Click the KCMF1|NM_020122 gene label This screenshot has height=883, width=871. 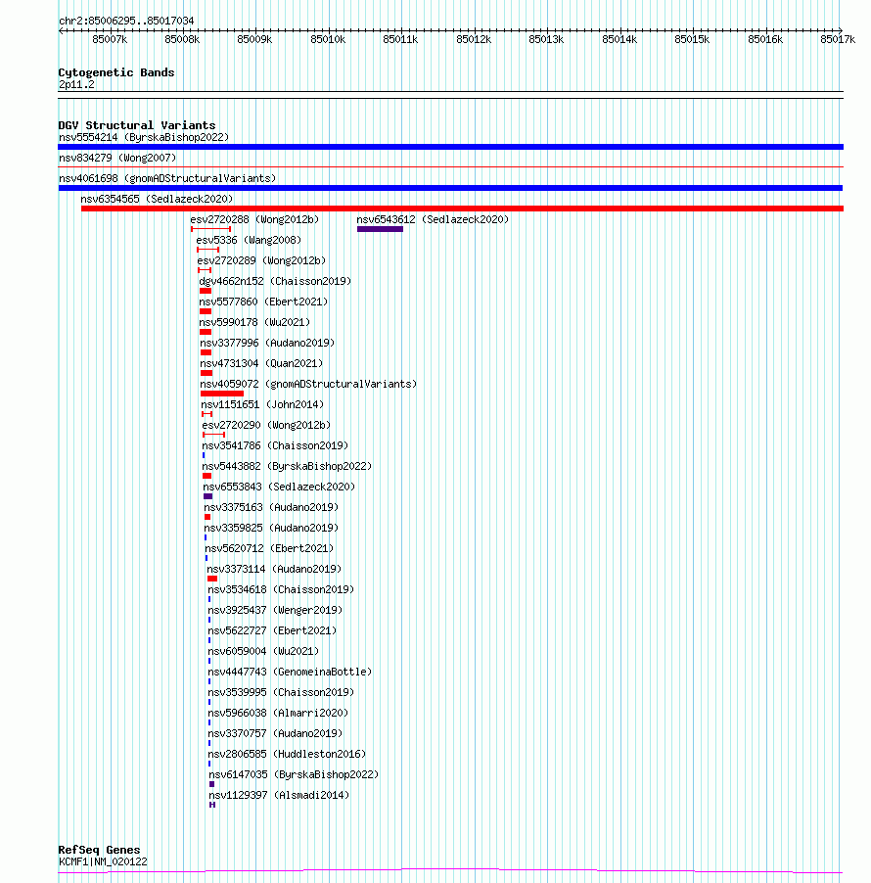(103, 861)
